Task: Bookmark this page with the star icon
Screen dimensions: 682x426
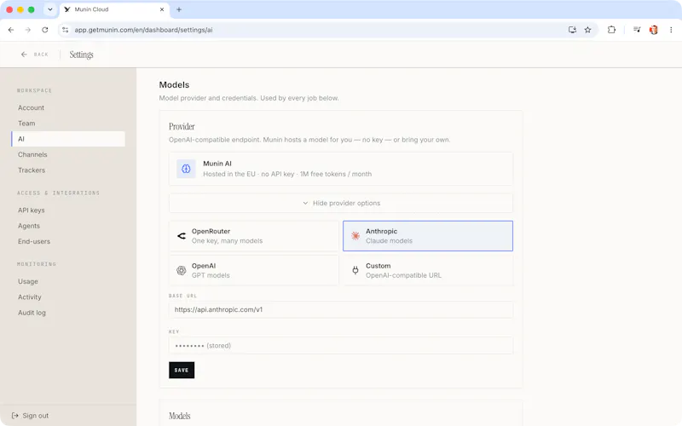Action: [x=588, y=30]
